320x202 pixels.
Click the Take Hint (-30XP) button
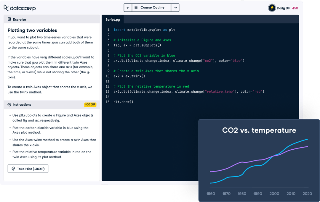(x=28, y=168)
